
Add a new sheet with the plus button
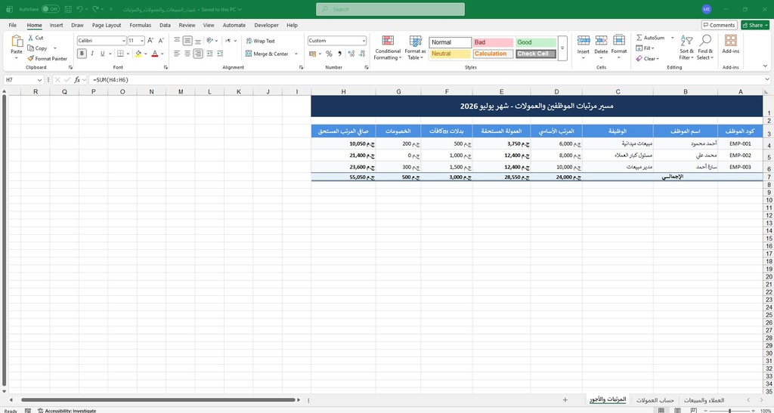pos(565,399)
